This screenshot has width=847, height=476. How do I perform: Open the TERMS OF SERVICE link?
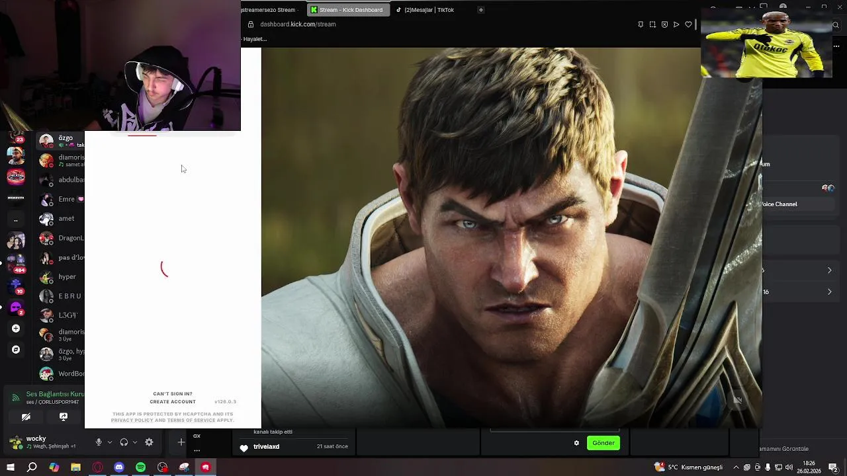tap(191, 420)
